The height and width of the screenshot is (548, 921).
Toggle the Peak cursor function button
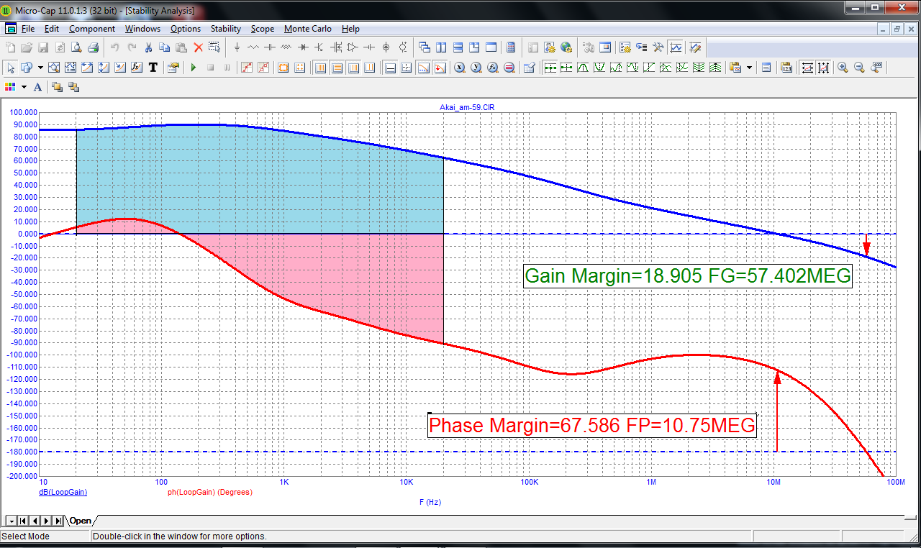pyautogui.click(x=583, y=68)
